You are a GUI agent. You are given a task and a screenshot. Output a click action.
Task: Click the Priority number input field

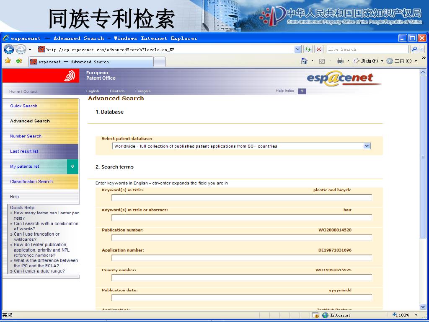pos(242,278)
